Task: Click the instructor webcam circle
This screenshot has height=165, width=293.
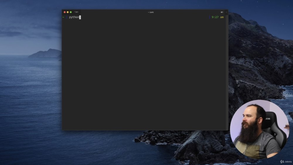Action: pos(260,129)
